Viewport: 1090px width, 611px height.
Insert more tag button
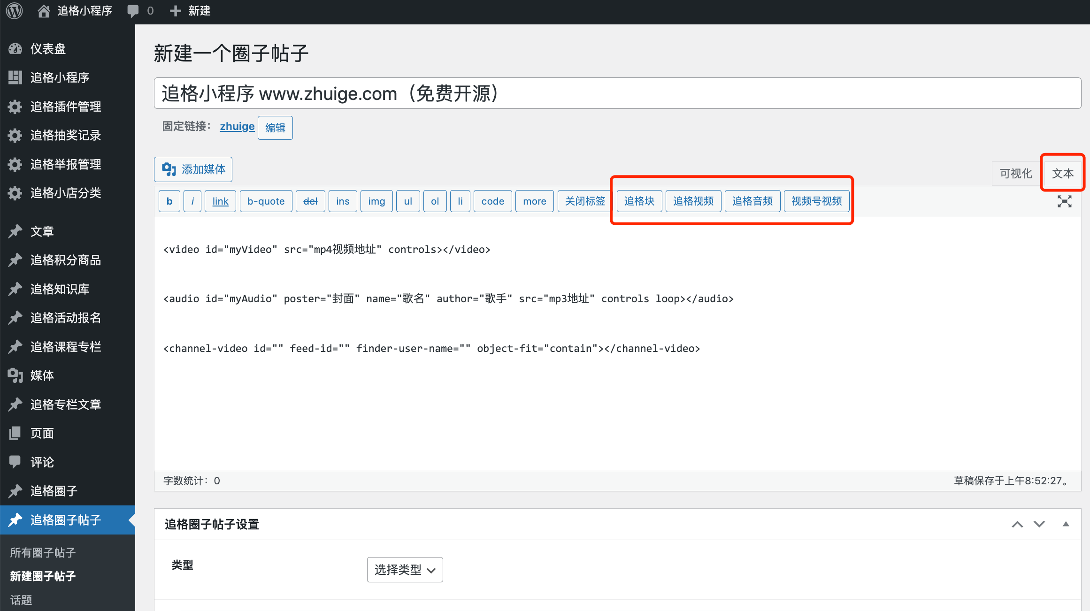(535, 201)
